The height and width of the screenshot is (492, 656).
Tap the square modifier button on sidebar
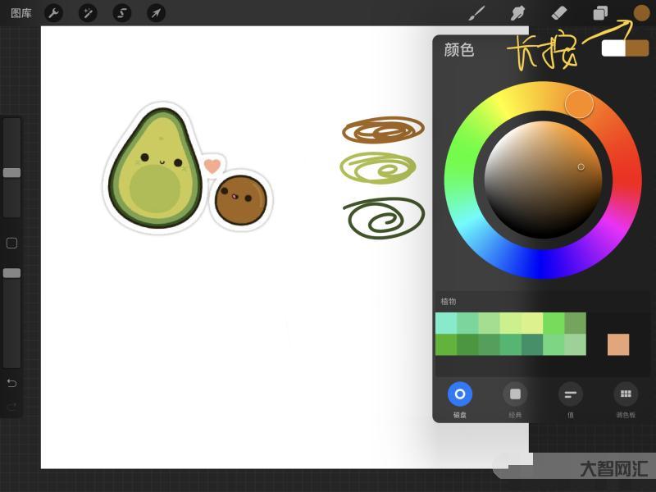point(11,243)
